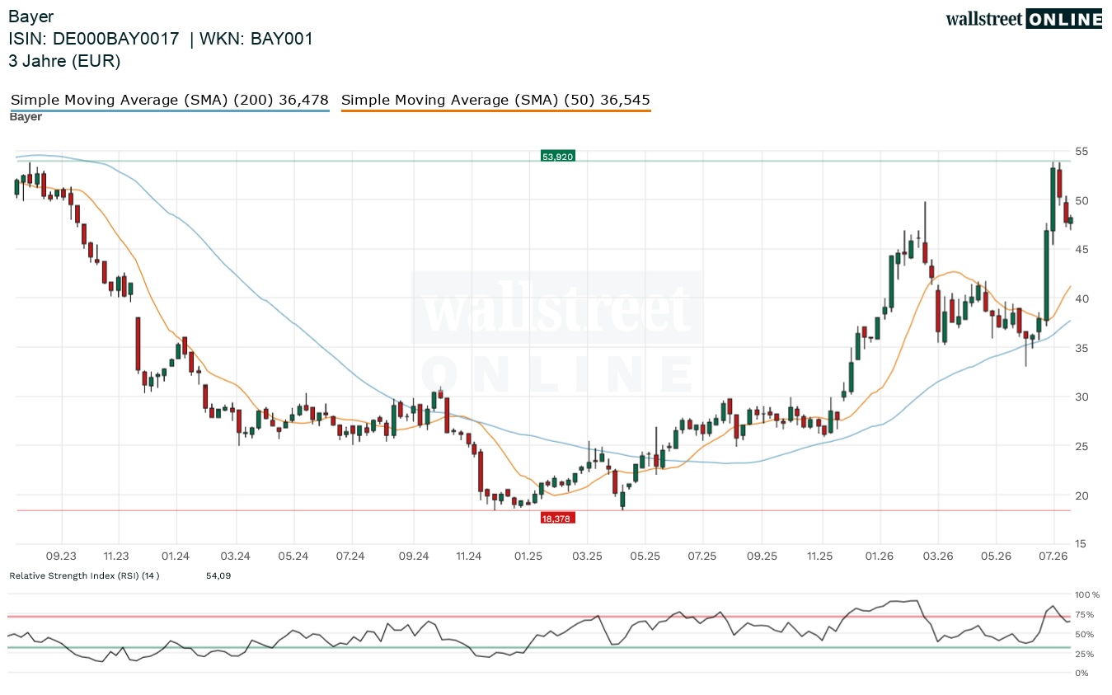Image resolution: width=1112 pixels, height=695 pixels.
Task: Click the 03.26 date axis label
Action: pos(938,556)
